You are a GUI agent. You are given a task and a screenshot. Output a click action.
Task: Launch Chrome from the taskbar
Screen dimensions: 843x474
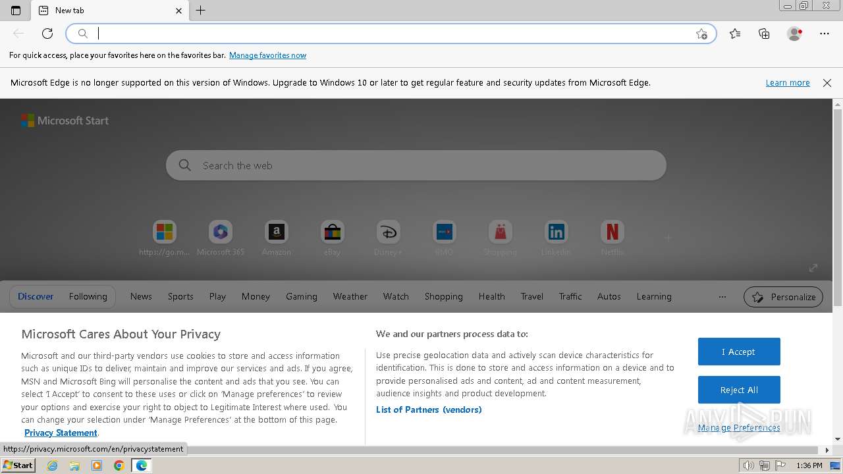[x=119, y=465]
